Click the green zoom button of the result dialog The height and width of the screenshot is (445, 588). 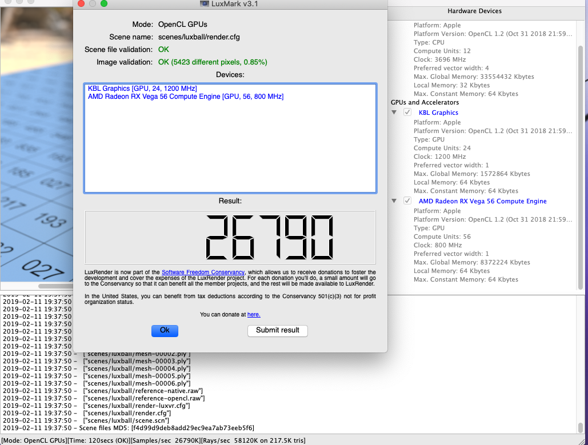tap(104, 3)
